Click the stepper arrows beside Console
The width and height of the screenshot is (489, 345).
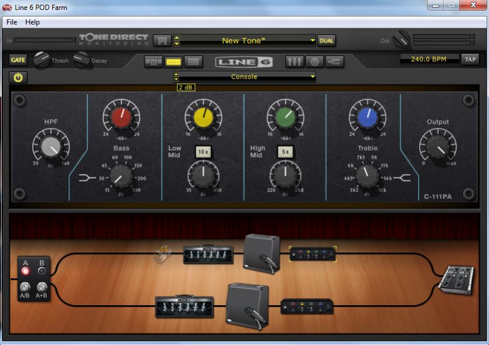pyautogui.click(x=176, y=77)
